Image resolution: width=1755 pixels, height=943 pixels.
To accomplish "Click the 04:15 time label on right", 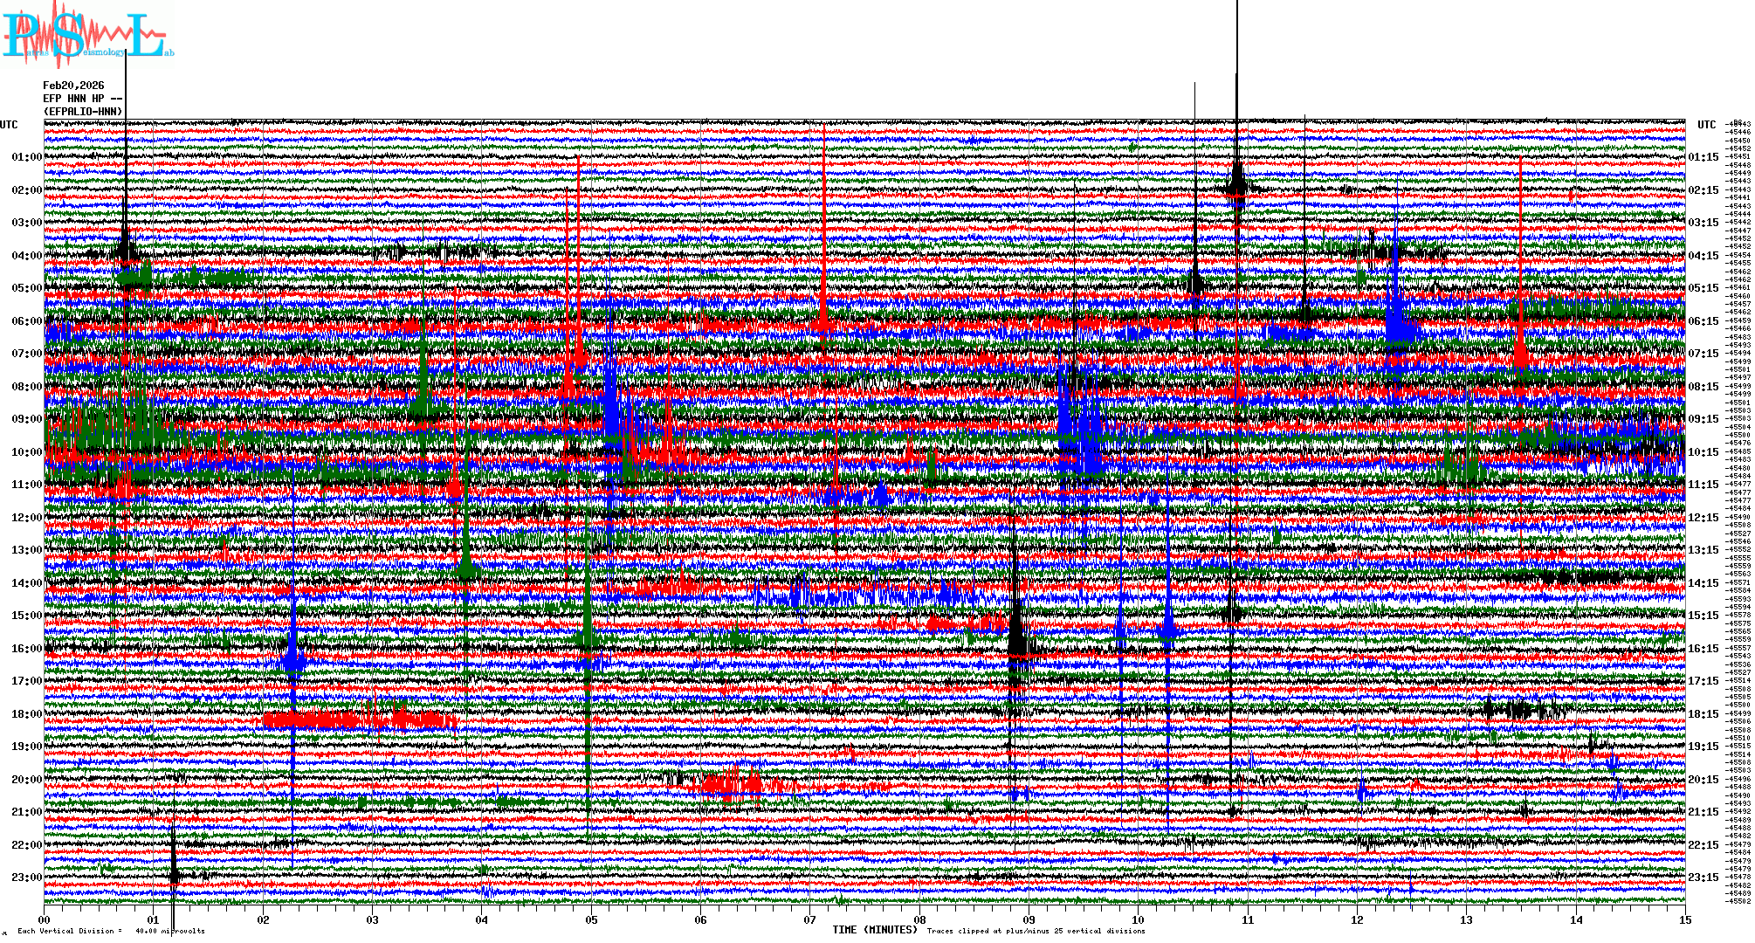I will 1703,256.
